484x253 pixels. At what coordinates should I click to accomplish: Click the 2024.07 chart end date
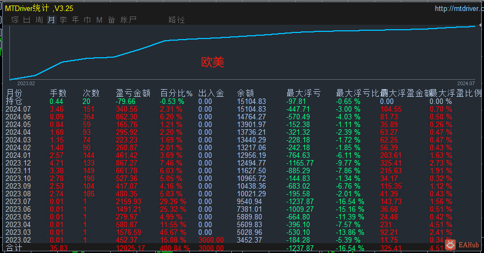tap(466, 84)
